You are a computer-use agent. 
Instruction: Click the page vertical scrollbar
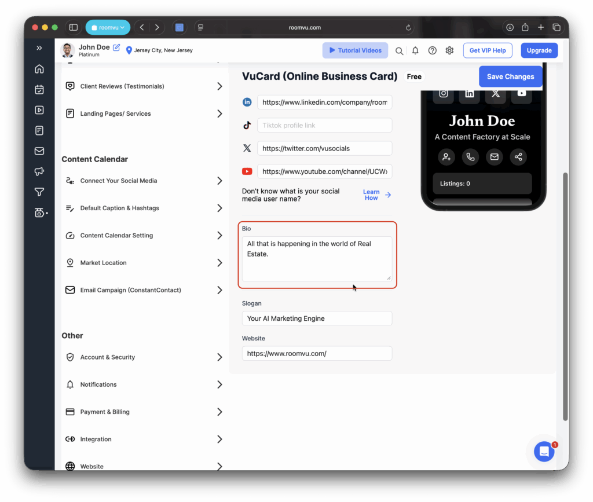click(x=565, y=295)
